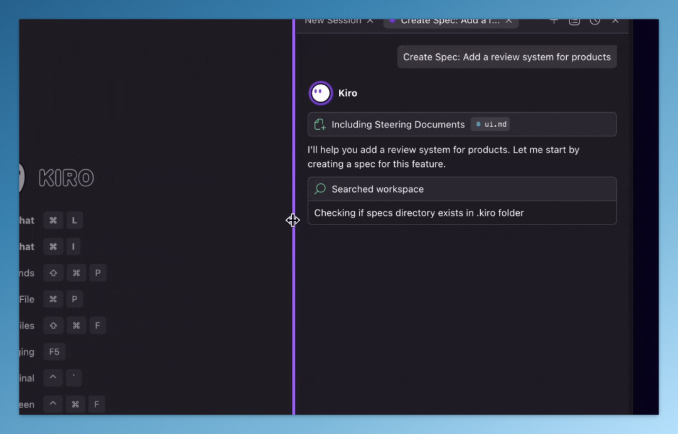
Task: Click the Kiro avatar icon
Action: 320,93
